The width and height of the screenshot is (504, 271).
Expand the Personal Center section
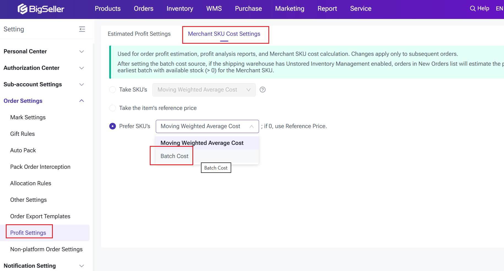[81, 51]
